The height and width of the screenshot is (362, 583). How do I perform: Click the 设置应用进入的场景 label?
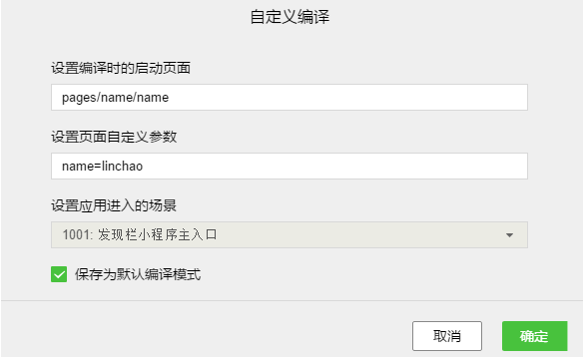pyautogui.click(x=114, y=205)
